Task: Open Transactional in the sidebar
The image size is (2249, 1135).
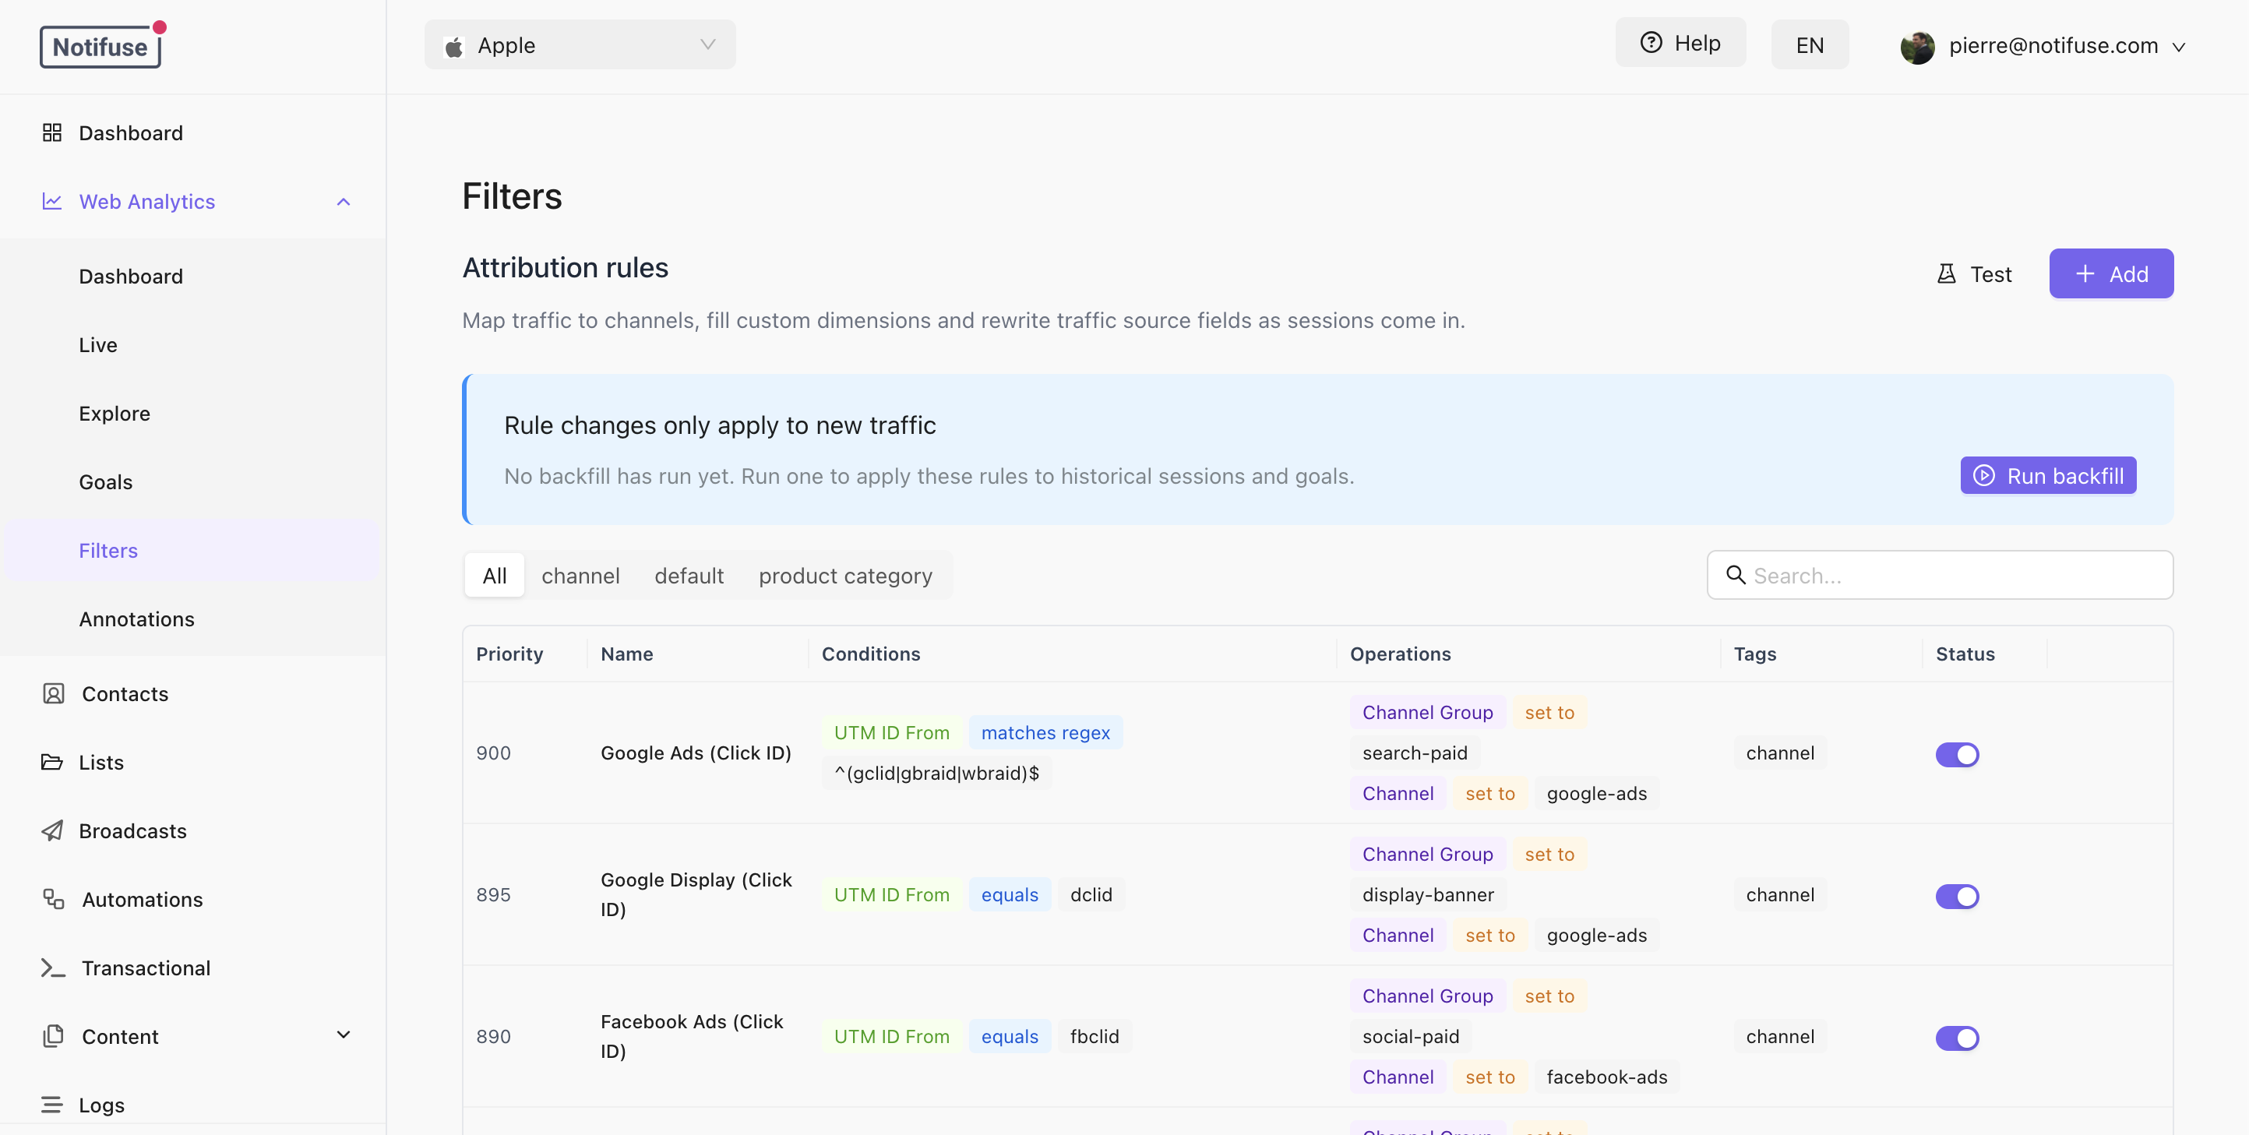Action: pyautogui.click(x=192, y=968)
